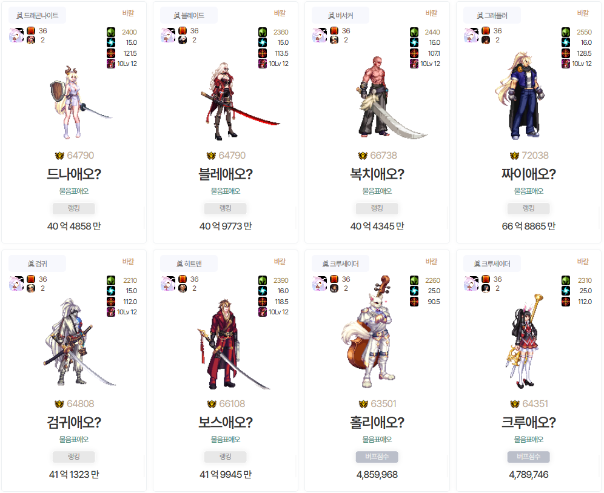Open the 드래곤나이트 class tag
Viewport: 604px width, 493px height.
point(38,15)
